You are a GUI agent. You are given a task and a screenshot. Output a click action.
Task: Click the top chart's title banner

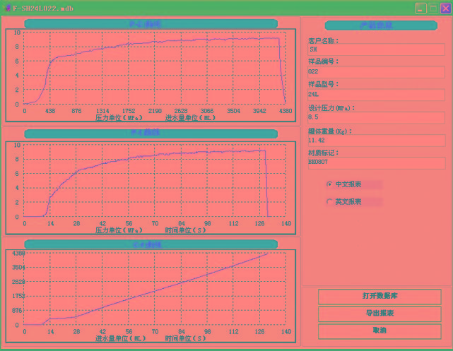coord(151,24)
